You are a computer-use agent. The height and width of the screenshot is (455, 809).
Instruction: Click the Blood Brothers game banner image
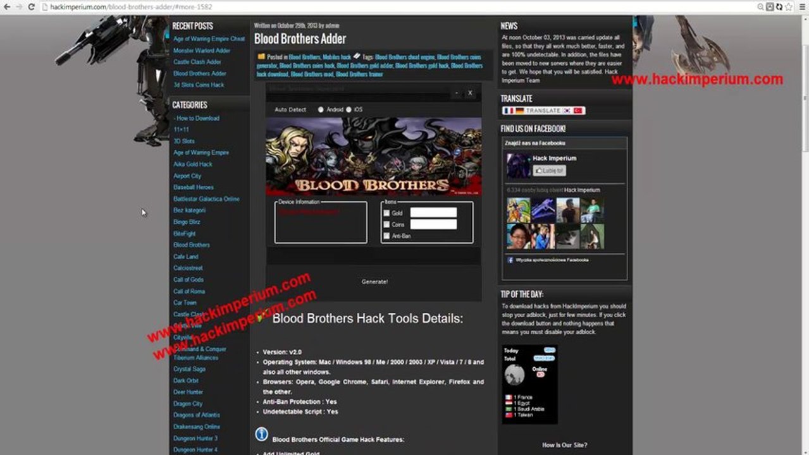(373, 156)
